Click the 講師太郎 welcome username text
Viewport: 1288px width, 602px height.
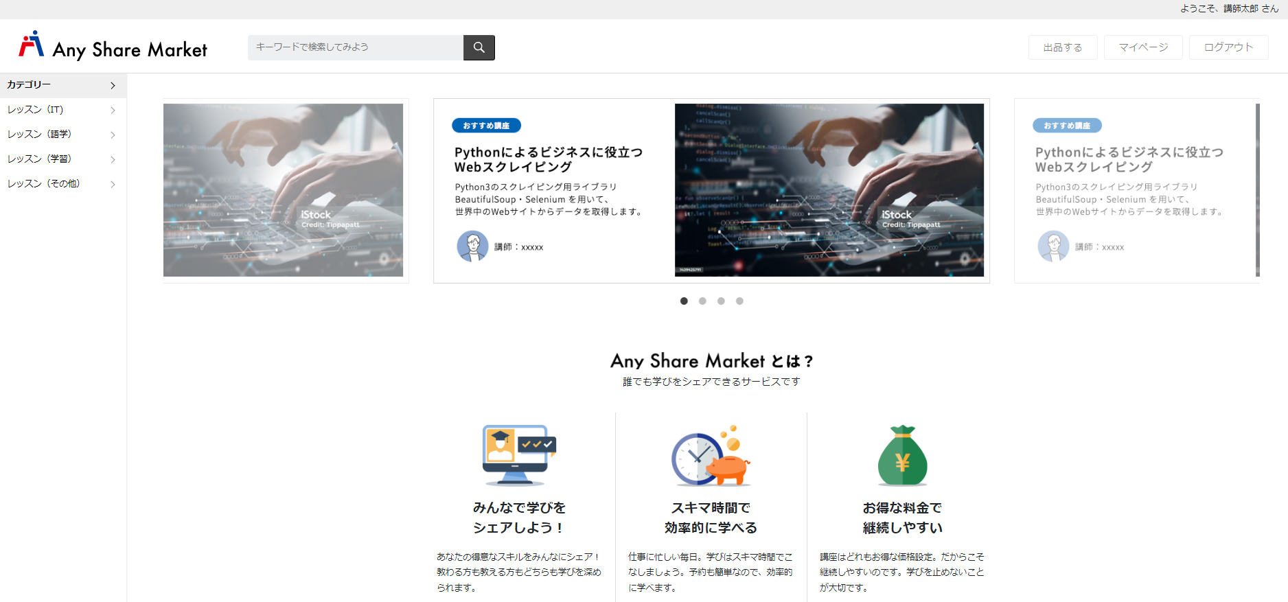click(x=1241, y=9)
